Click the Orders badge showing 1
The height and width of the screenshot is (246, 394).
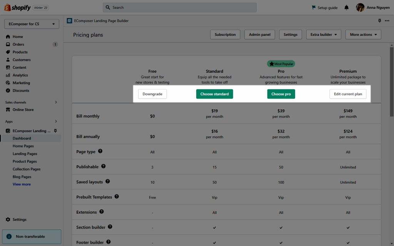pos(55,44)
